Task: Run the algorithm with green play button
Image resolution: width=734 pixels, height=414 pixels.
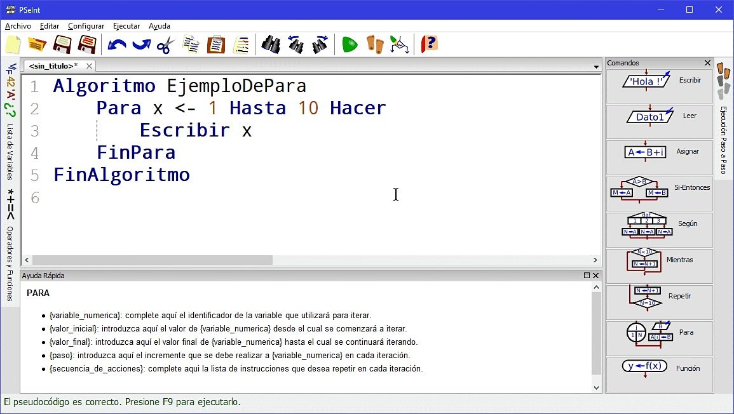Action: [x=350, y=45]
